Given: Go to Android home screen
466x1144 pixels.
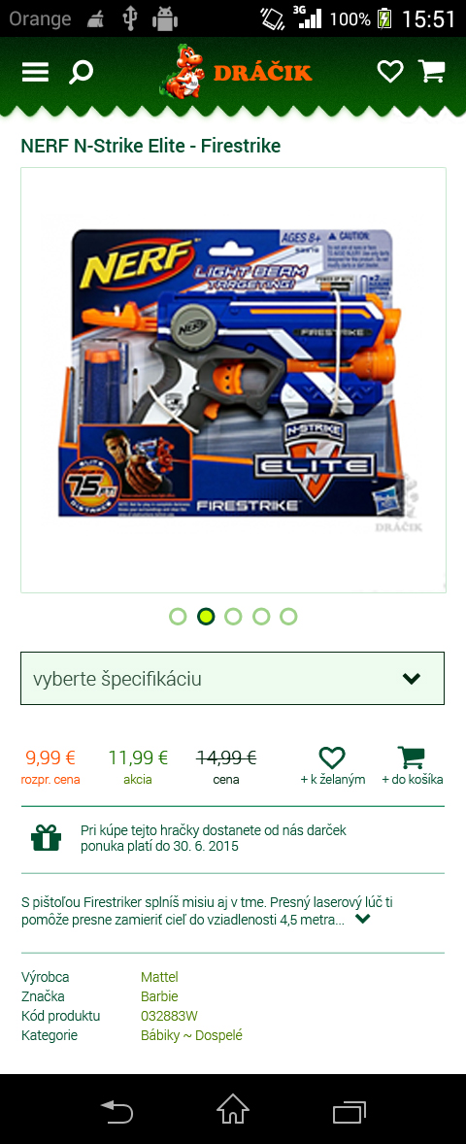Looking at the screenshot, I should pos(233,1110).
